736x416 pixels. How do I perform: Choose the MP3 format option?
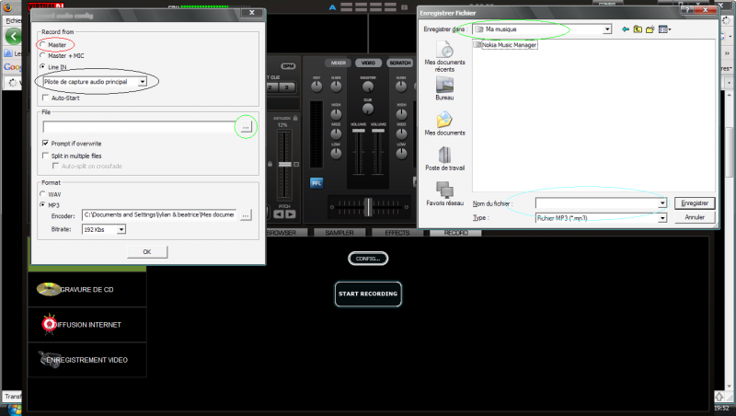click(x=42, y=204)
